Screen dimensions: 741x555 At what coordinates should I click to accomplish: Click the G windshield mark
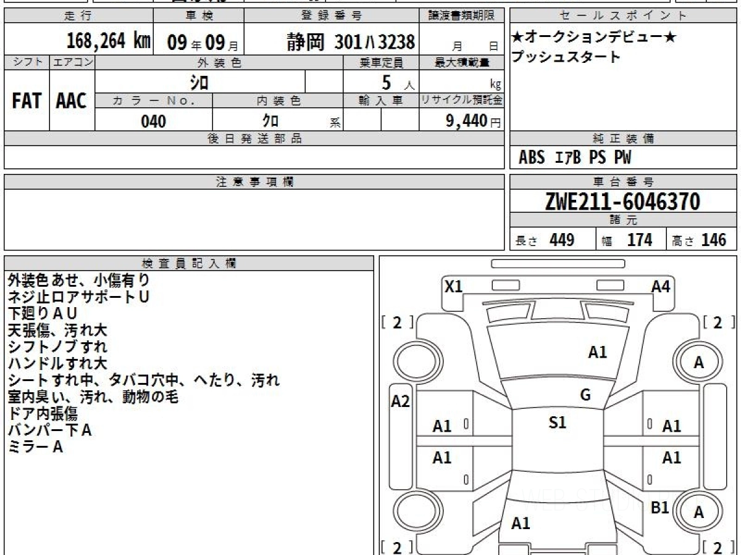pyautogui.click(x=585, y=395)
